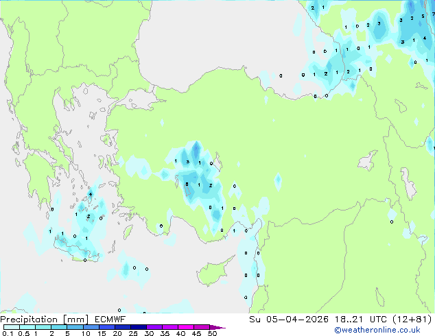435x336 pixels.
Task: Select the 10–15 mm legend color box
Action: coord(91,327)
